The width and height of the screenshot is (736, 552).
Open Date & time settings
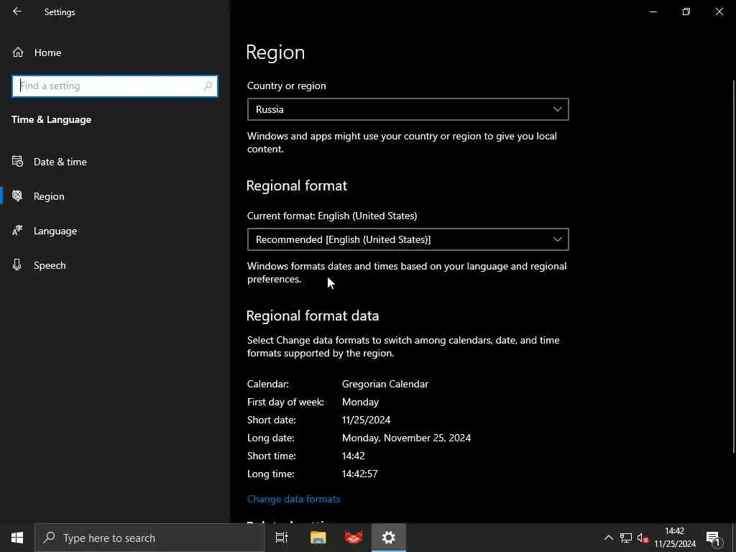point(60,162)
